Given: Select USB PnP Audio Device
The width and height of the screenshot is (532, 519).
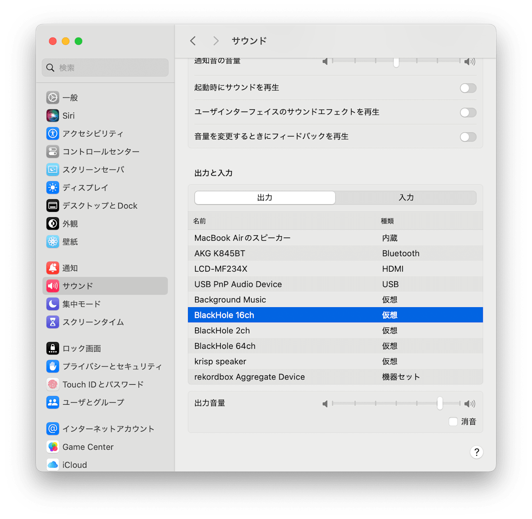Looking at the screenshot, I should [335, 284].
